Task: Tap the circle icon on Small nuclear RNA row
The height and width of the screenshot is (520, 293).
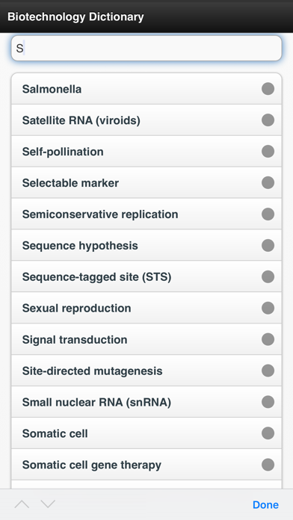Action: click(268, 402)
